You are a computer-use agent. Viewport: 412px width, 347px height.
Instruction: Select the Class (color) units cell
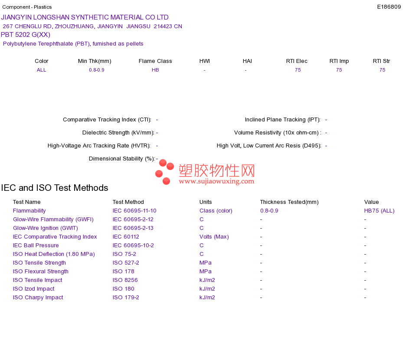216,210
